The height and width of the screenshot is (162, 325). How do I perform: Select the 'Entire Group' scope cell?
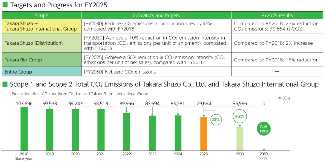42,72
